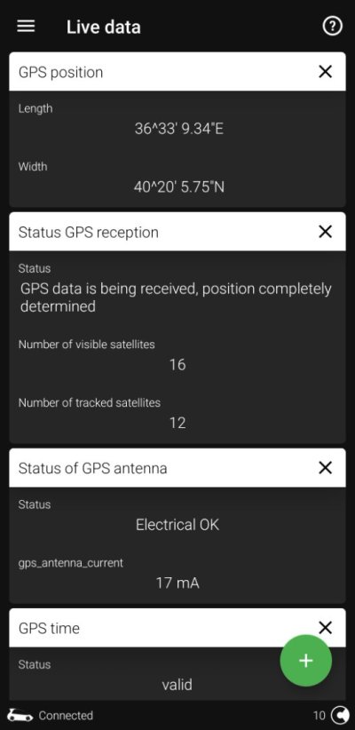
Task: Close the GPS time card
Action: (x=325, y=628)
